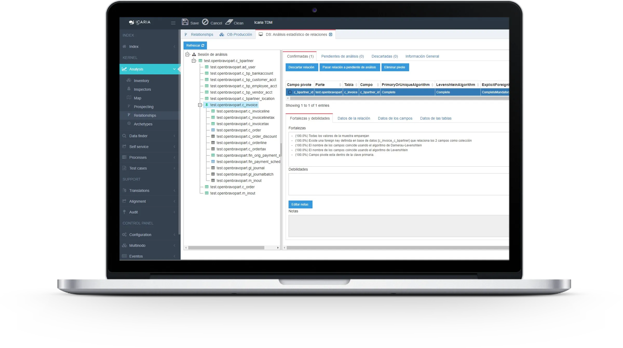Screen dimensions: 623x348
Task: Sort by PrimaryOrUniqueAlgorithm column
Action: tap(407, 85)
